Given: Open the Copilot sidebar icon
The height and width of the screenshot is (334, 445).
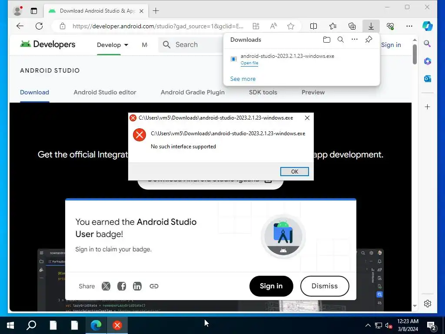Looking at the screenshot, I should click(x=428, y=26).
